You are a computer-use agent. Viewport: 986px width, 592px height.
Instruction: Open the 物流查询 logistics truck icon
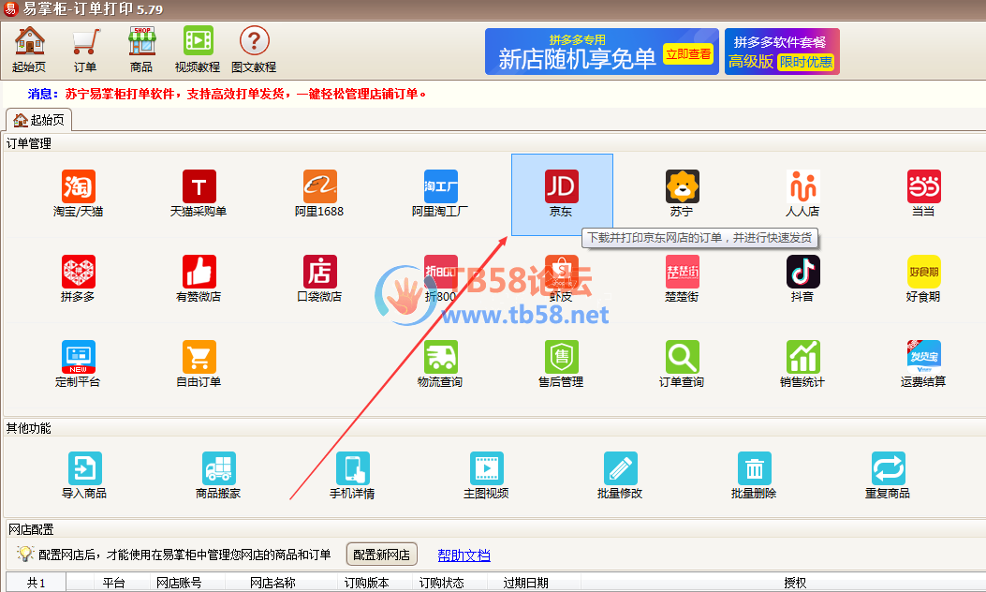(x=440, y=364)
